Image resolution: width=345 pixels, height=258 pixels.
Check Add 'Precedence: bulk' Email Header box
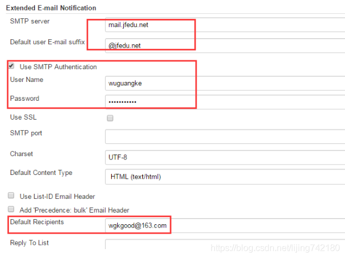tap(11, 210)
